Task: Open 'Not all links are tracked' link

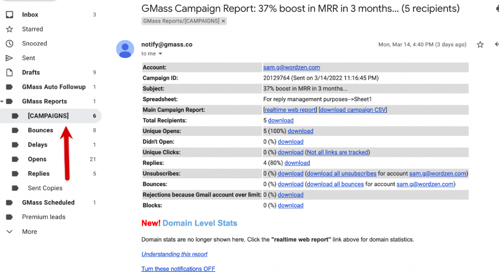Action: point(338,152)
